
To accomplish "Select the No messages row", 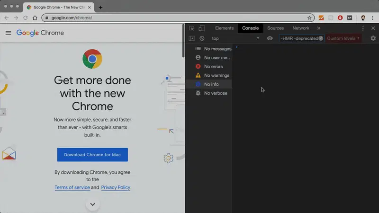I will [x=209, y=49].
